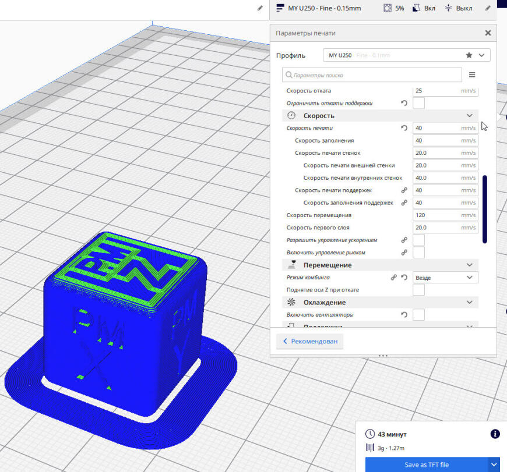Viewport: 507px width, 472px height.
Task: Open the hamburger settings visibility menu
Action: 472,75
